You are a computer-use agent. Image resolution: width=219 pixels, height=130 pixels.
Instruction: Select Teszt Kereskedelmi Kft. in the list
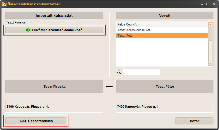pyautogui.click(x=162, y=30)
